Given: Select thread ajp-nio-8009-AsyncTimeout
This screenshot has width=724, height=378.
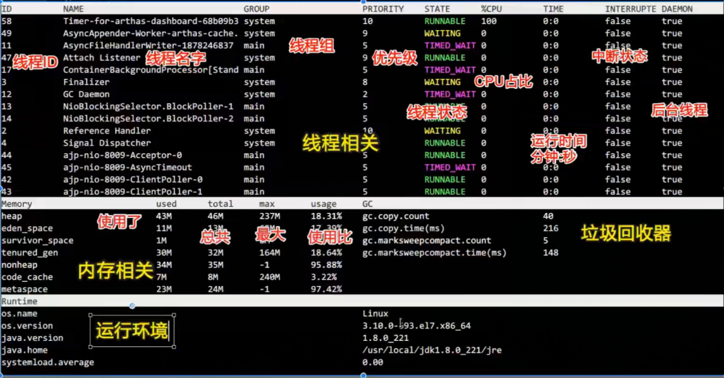Looking at the screenshot, I should tap(127, 167).
